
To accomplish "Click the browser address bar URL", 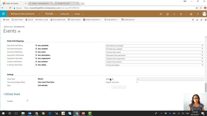I will [52, 8].
